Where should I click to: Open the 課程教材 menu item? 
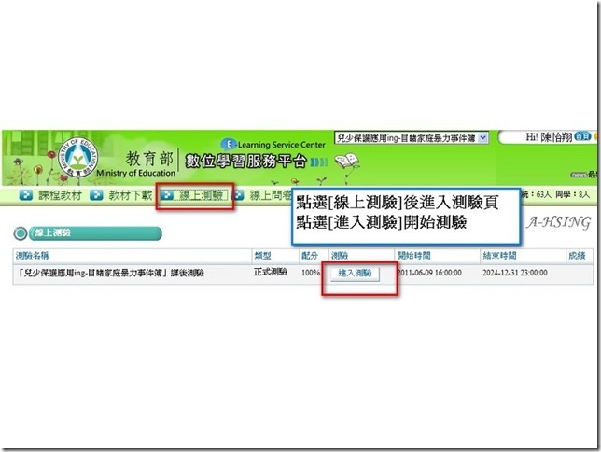click(60, 195)
